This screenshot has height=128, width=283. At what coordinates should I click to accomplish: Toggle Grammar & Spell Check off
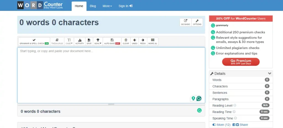(x=34, y=42)
